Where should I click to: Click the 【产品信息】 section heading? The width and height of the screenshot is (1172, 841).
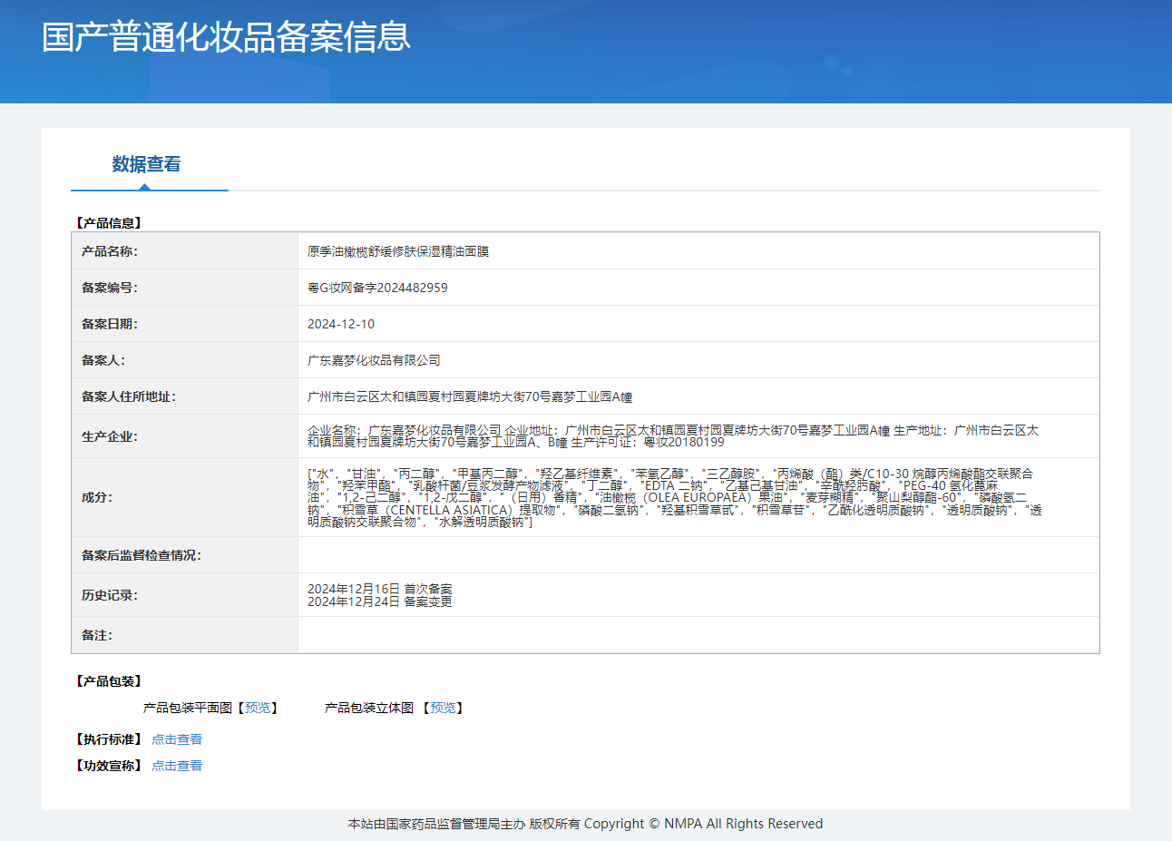click(x=109, y=222)
